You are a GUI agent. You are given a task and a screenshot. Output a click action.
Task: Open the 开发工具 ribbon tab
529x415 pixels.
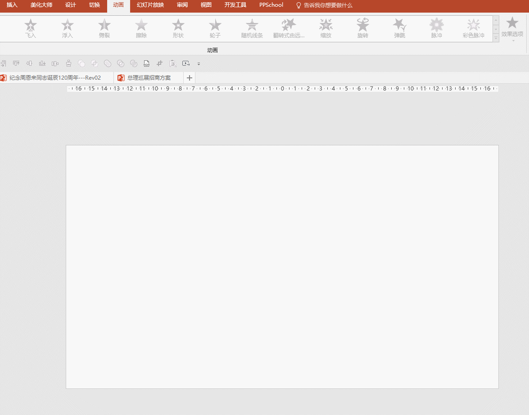point(235,5)
